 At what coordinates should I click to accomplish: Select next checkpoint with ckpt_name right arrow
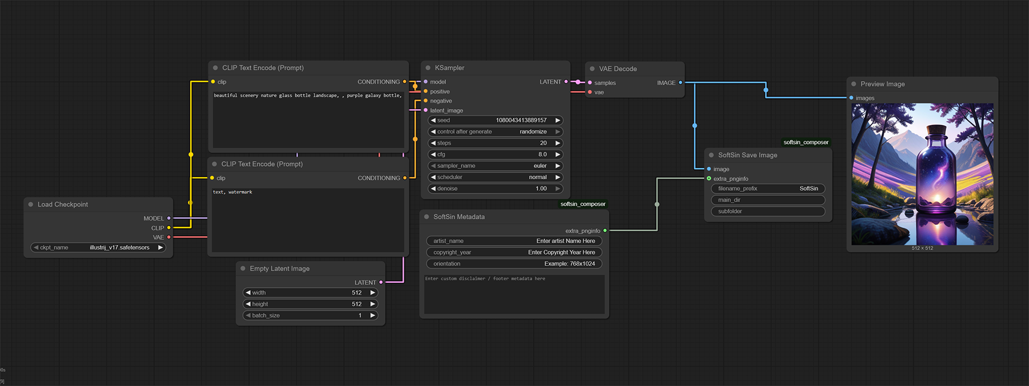point(160,248)
